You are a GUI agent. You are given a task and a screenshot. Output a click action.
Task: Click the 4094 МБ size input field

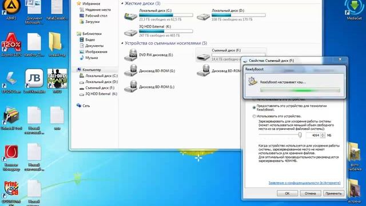pyautogui.click(x=313, y=135)
